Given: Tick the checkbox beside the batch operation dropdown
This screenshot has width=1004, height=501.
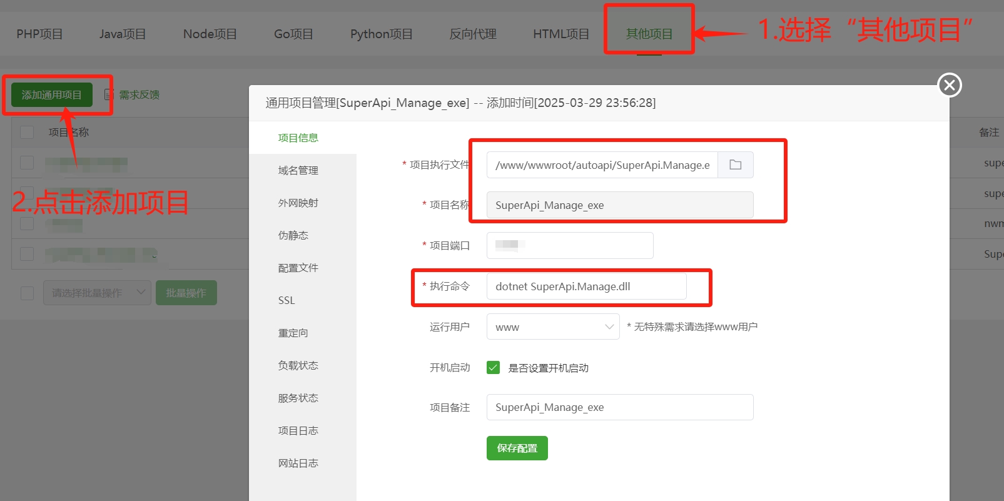Looking at the screenshot, I should [x=27, y=293].
